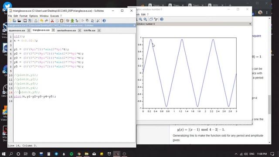Image resolution: width=279 pixels, height=157 pixels.
Task: Click Zoom Out icon in graphic window
Action: click(x=145, y=19)
